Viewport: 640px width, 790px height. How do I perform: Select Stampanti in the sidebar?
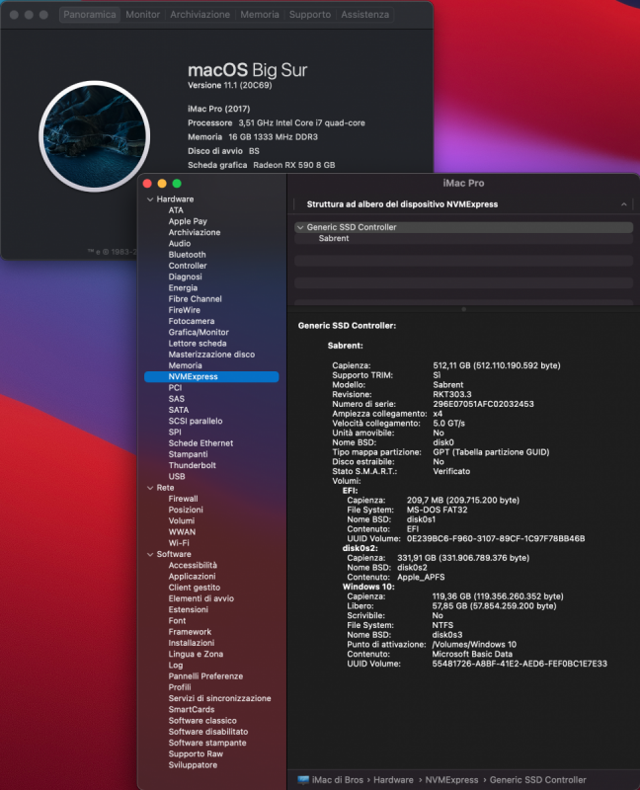pos(188,454)
